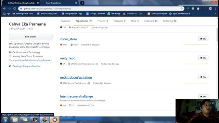Click the shoes_store activity graph

click(196, 45)
